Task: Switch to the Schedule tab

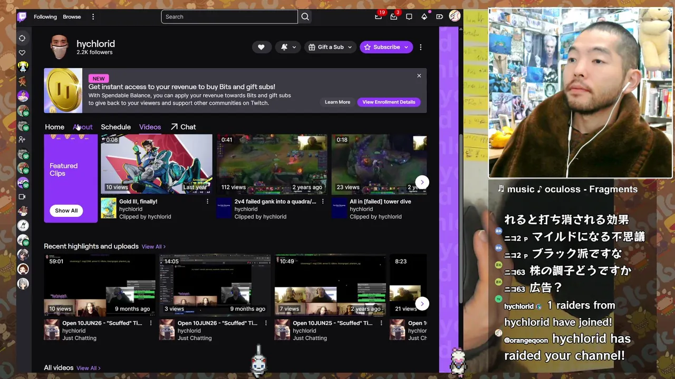Action: coord(115,127)
